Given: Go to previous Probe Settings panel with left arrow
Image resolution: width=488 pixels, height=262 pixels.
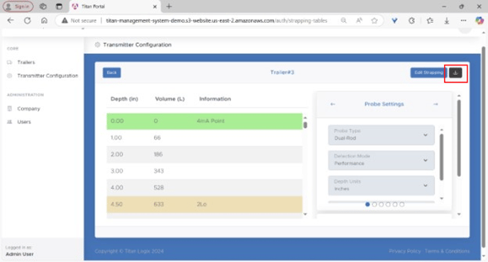Looking at the screenshot, I should click(x=333, y=104).
